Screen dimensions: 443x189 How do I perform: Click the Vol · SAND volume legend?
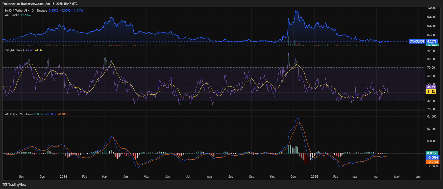pyautogui.click(x=12, y=15)
